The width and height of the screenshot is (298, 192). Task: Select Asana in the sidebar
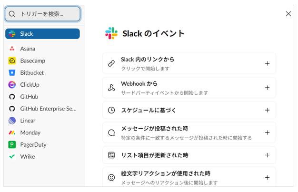(x=42, y=49)
